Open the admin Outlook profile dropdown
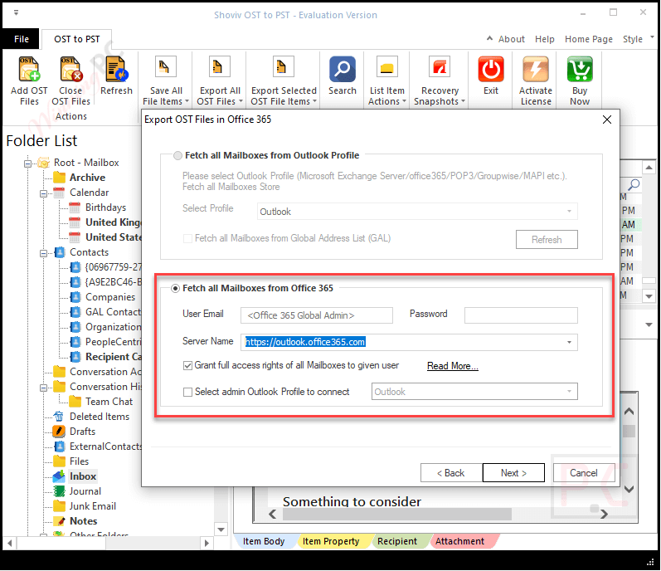The width and height of the screenshot is (661, 571). 474,392
